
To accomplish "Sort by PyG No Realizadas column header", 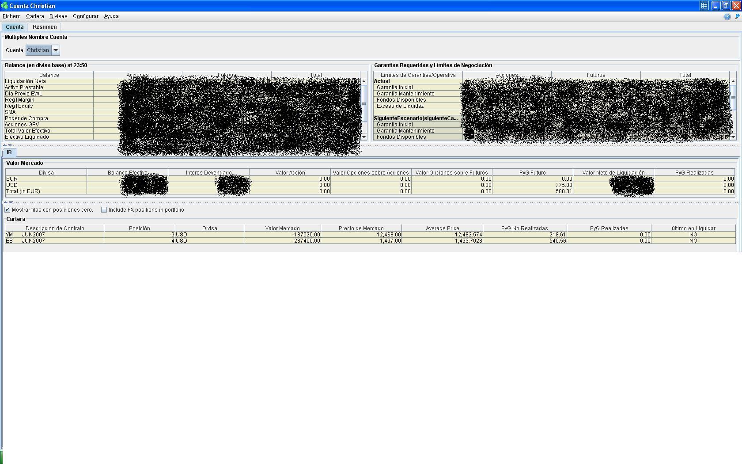I will click(x=524, y=228).
